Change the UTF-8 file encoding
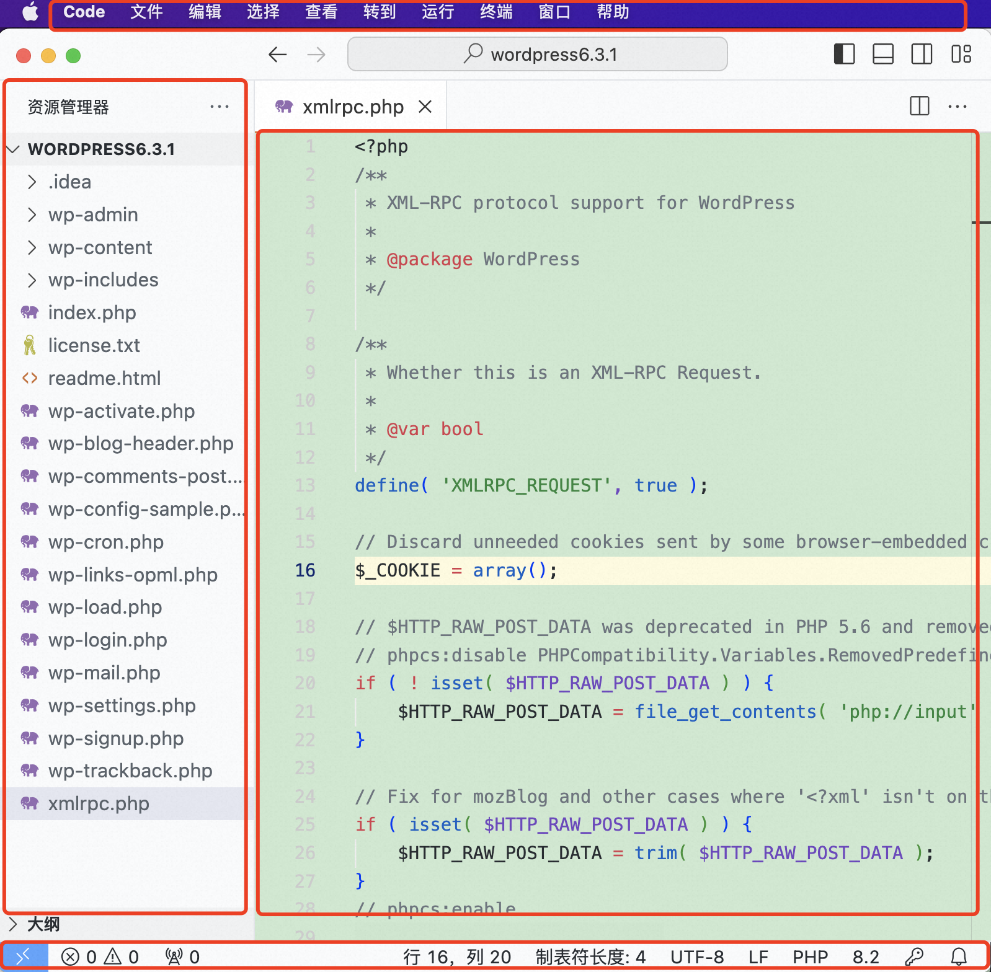This screenshot has width=991, height=972. [697, 957]
